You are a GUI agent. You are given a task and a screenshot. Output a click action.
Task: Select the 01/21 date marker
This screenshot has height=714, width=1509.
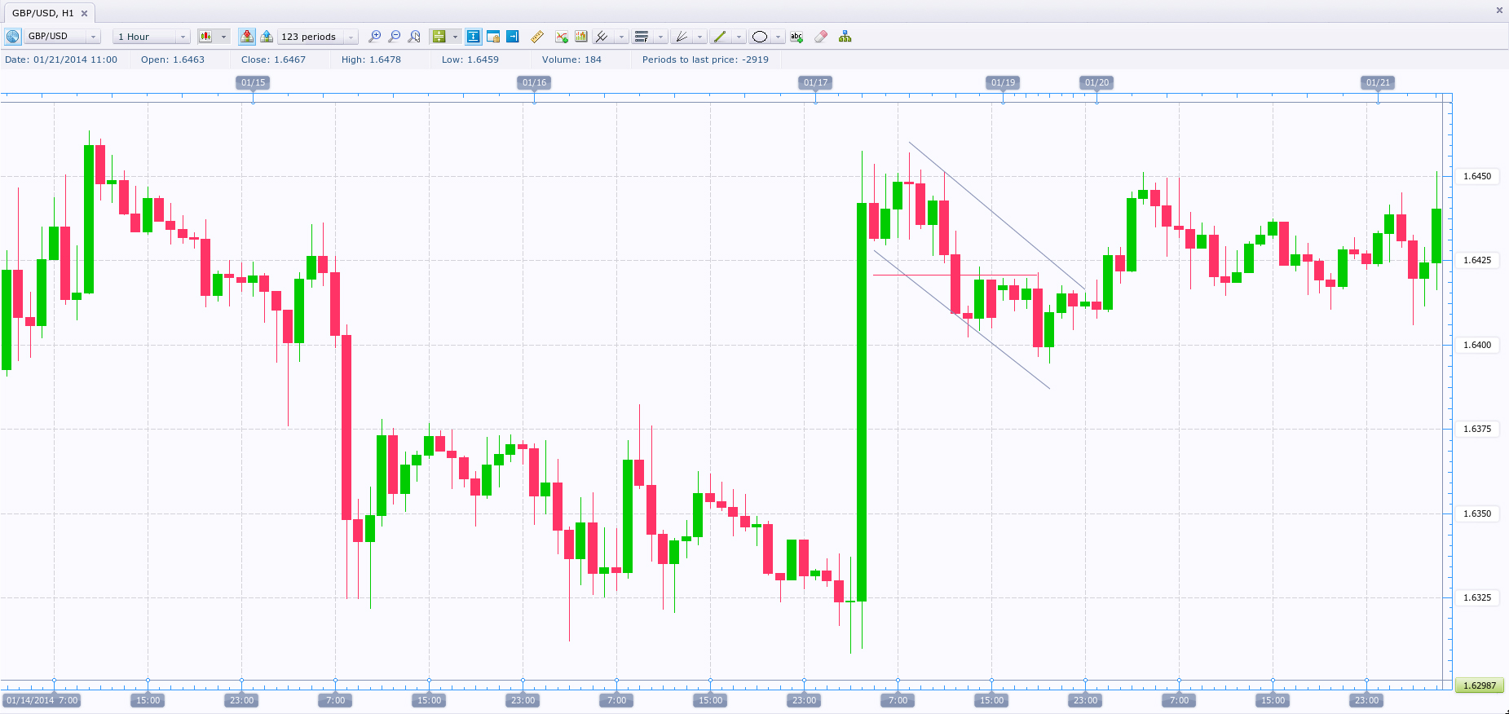coord(1378,82)
